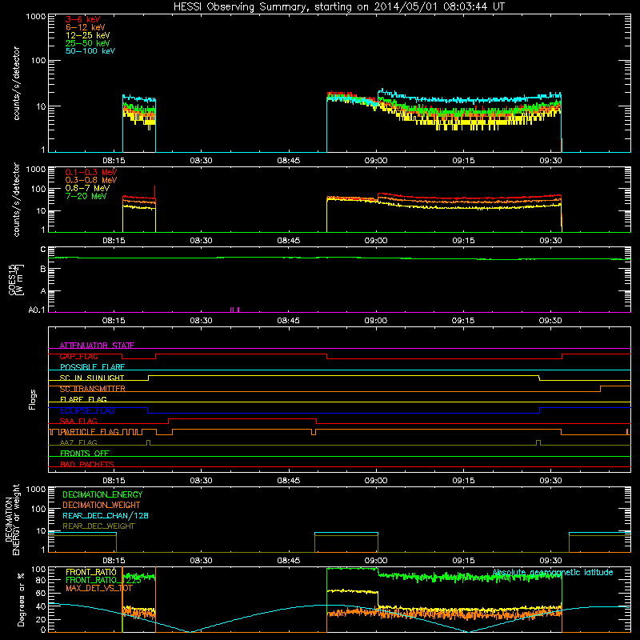Image resolution: width=640 pixels, height=640 pixels.
Task: Pick the 50-100 keV legend label
Action: (90, 51)
